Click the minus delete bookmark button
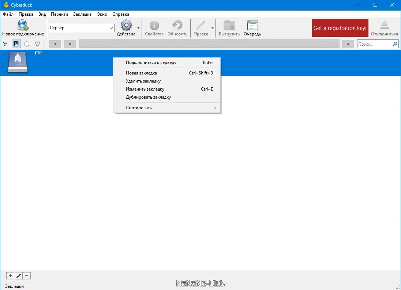The width and height of the screenshot is (401, 290). pyautogui.click(x=26, y=276)
